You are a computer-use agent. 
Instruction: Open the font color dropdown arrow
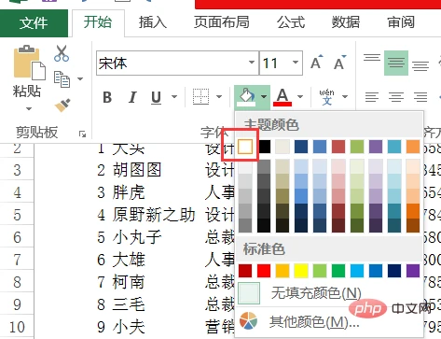click(x=300, y=97)
